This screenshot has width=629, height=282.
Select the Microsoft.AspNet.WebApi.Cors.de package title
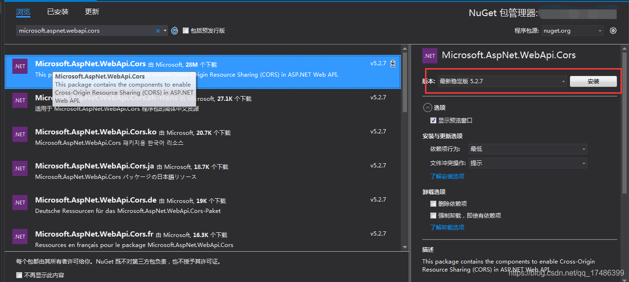[x=96, y=200]
